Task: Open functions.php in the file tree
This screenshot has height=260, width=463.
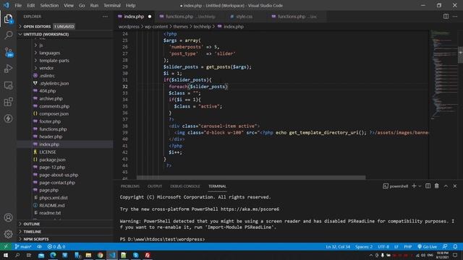Action: [x=53, y=129]
